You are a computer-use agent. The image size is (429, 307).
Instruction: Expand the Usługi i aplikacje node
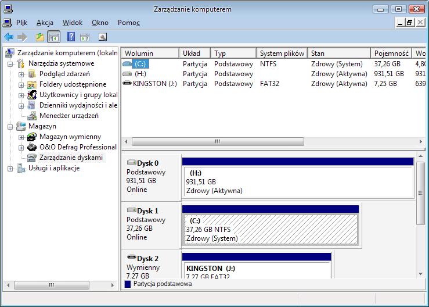click(10, 169)
